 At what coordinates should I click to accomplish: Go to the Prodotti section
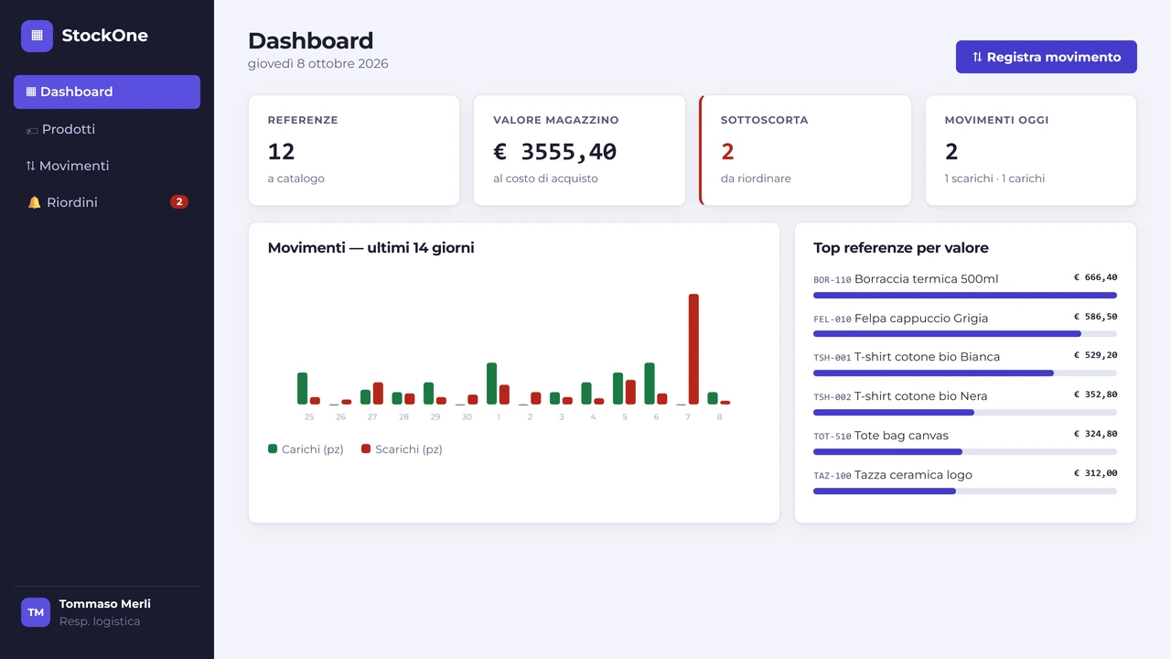(107, 129)
